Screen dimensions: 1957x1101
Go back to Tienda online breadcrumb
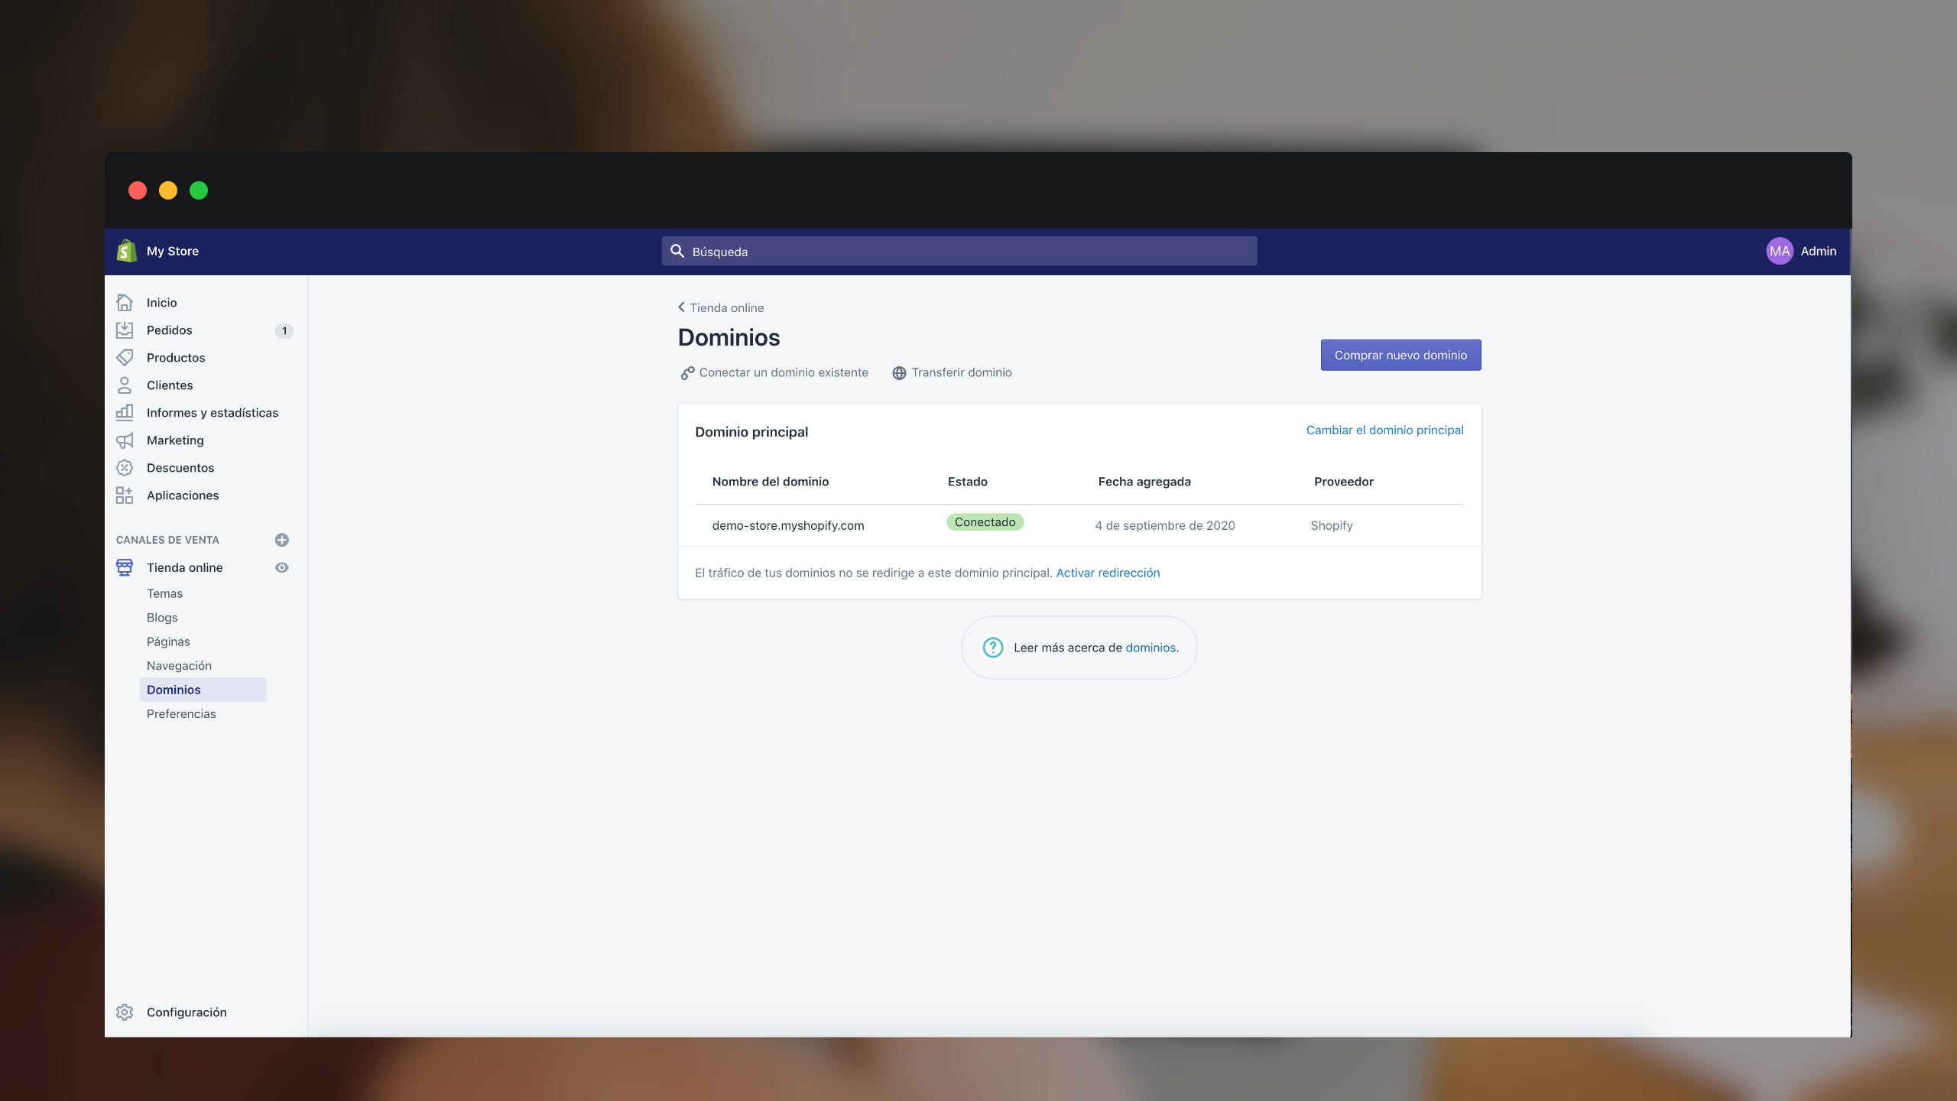pyautogui.click(x=726, y=307)
